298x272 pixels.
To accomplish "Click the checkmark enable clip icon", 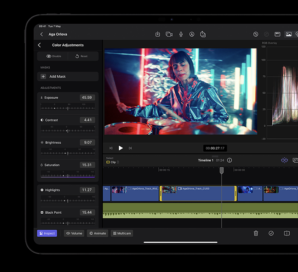I will (271, 234).
